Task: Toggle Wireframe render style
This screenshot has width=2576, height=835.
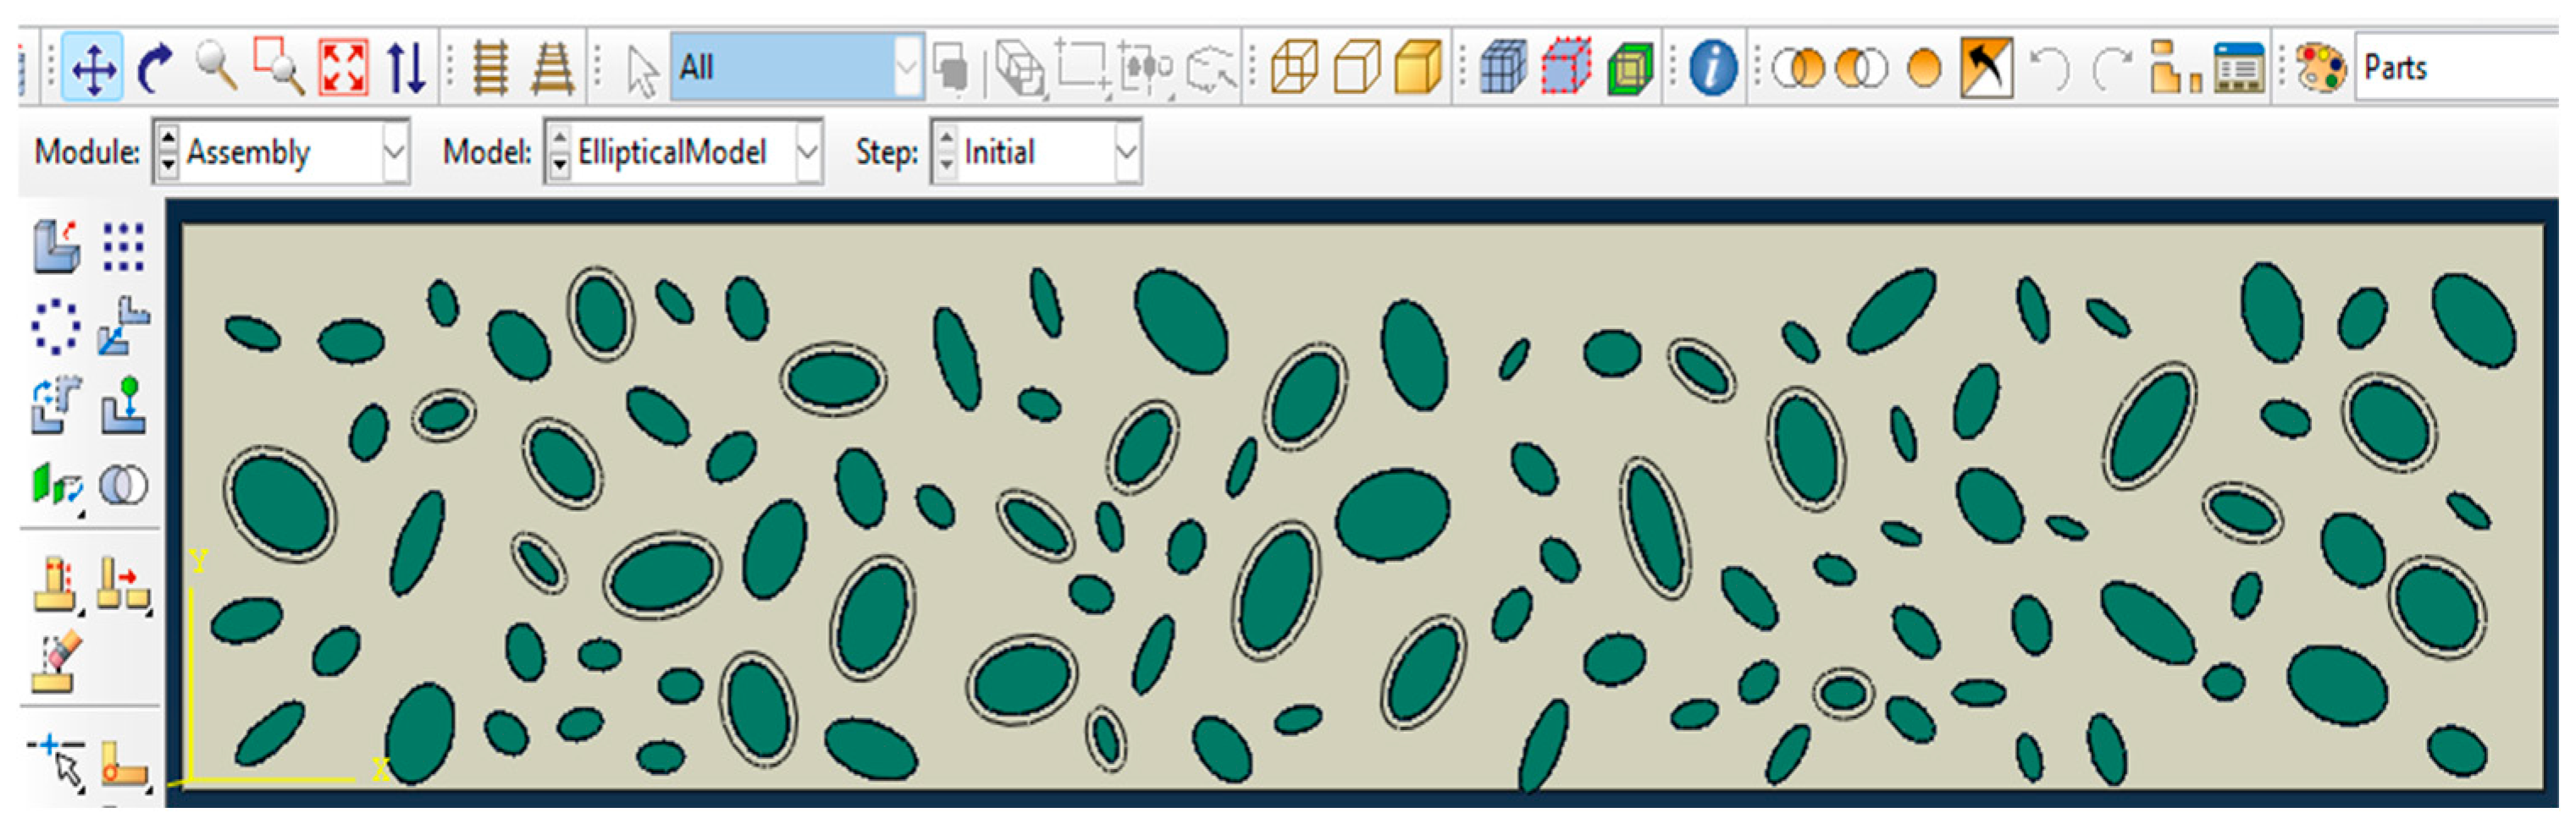Action: pos(1293,68)
